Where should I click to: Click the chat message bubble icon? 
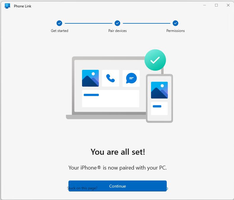(131, 78)
